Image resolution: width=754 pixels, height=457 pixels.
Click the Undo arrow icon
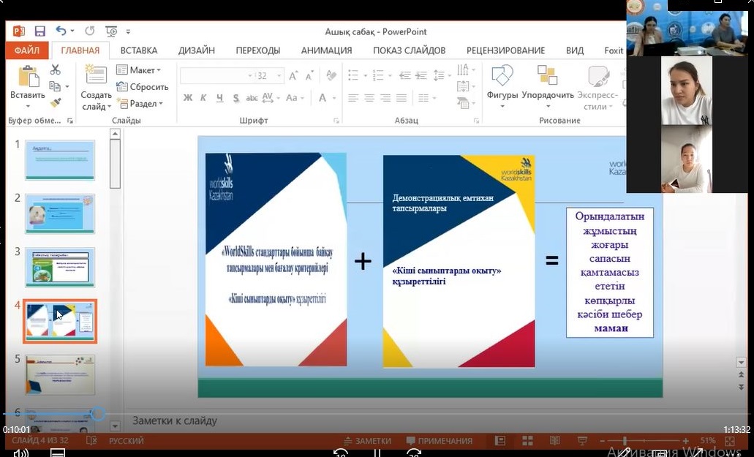[x=61, y=31]
